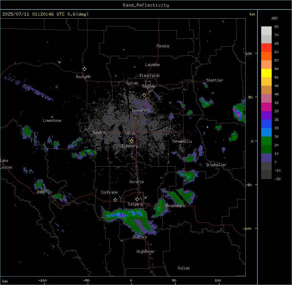Screen dimensions: 292x285
Task: Click the yellow diamond marker below Cochrane label
Action: coord(115,200)
